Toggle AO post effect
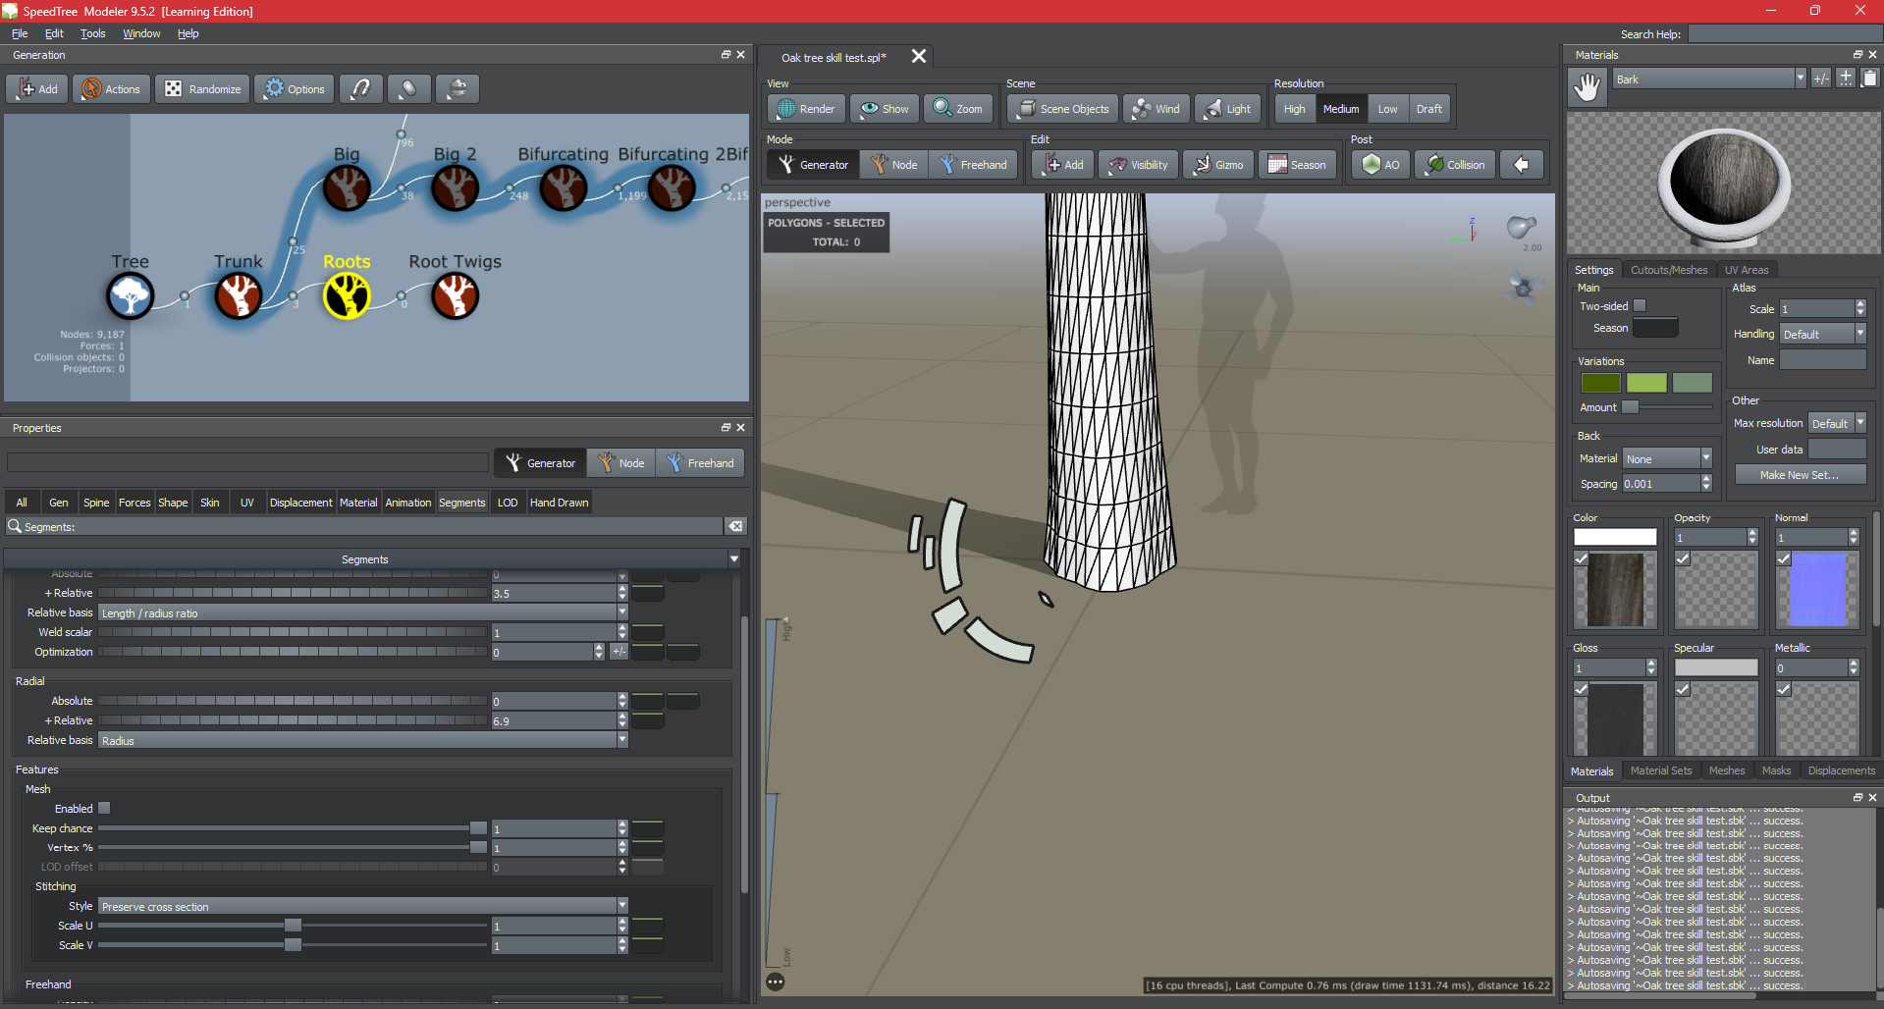The width and height of the screenshot is (1884, 1009). (1380, 165)
